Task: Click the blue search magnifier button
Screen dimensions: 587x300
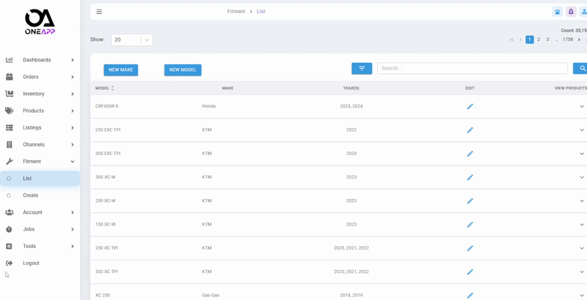Action: 581,68
